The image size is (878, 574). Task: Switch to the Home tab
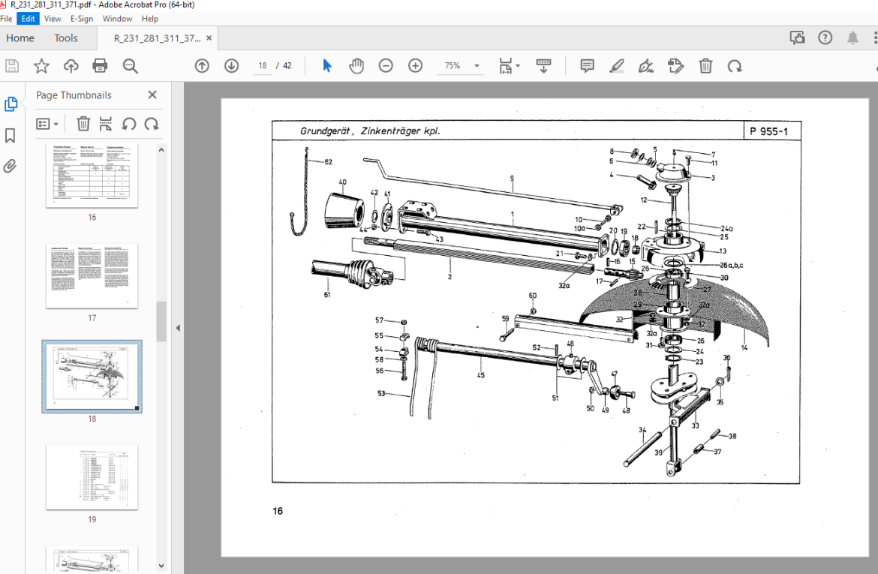(20, 38)
